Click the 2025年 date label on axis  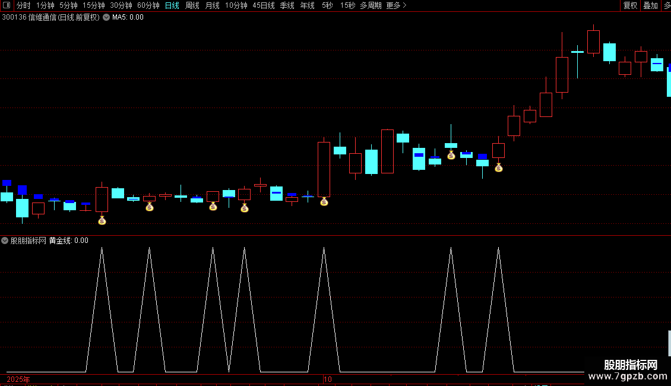point(18,379)
